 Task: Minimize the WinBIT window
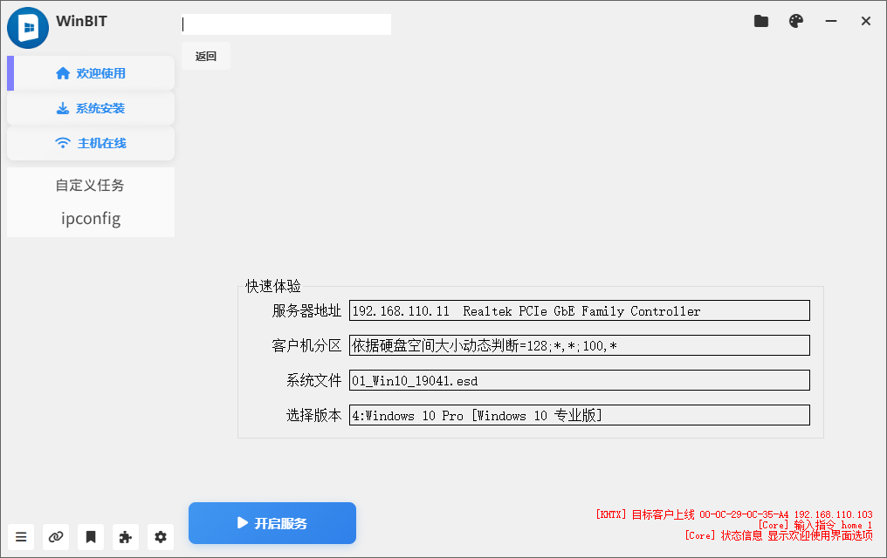coord(831,22)
